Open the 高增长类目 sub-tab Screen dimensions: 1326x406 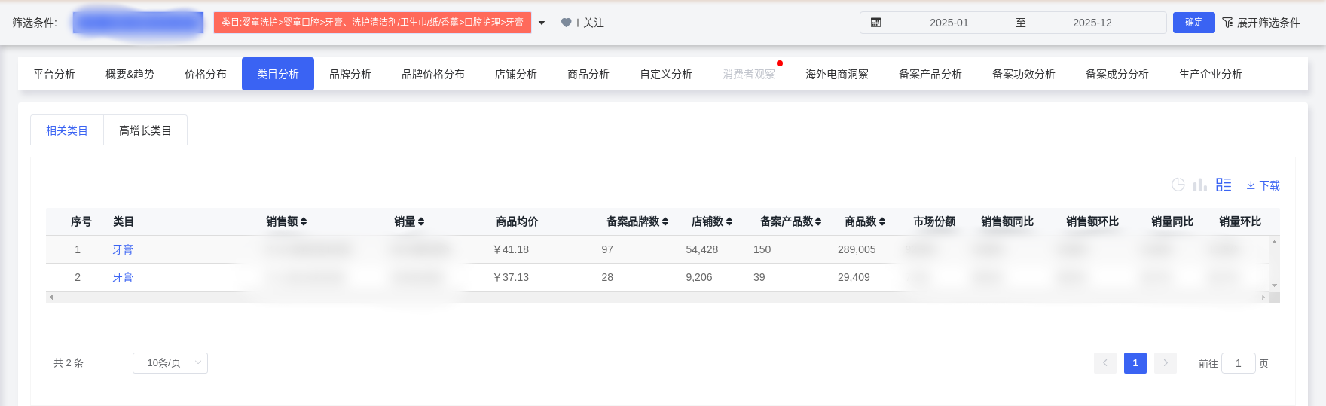(x=145, y=130)
